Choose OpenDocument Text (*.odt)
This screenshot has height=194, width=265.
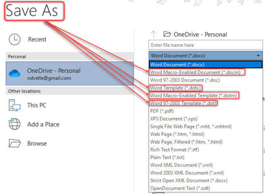click(180, 188)
